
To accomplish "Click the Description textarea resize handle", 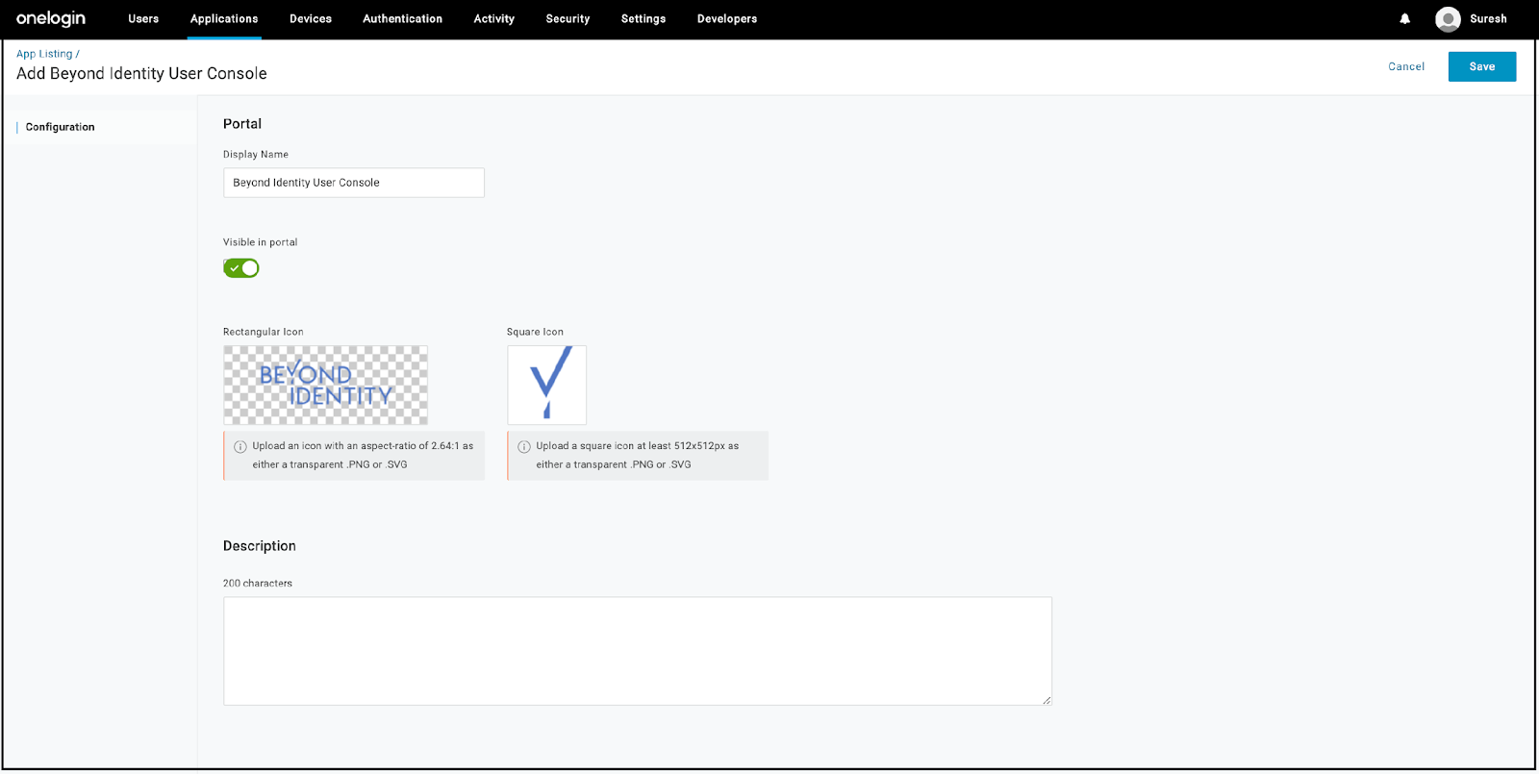I will [x=1047, y=700].
